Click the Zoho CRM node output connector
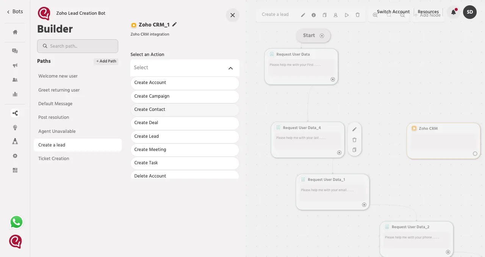 (x=475, y=154)
